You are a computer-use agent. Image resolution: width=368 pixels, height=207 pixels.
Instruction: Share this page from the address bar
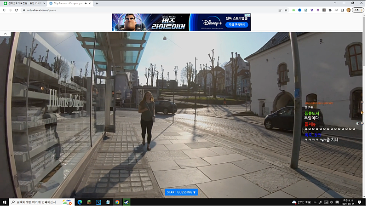pos(281,10)
